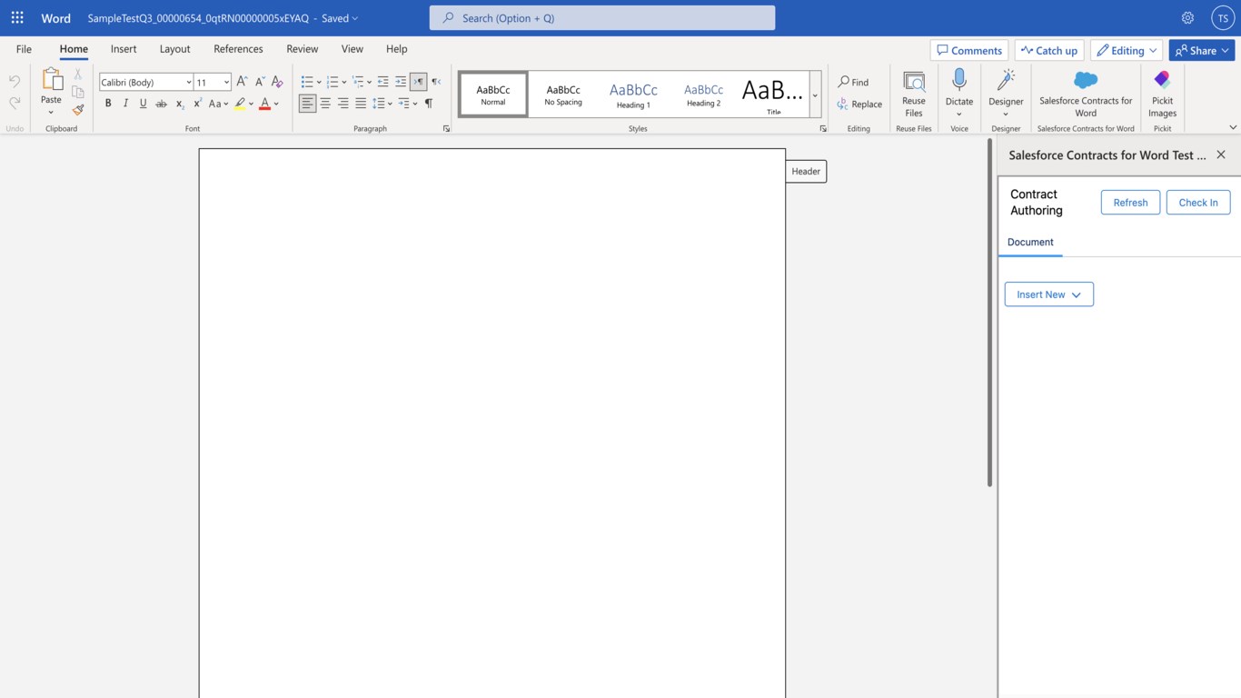Image resolution: width=1241 pixels, height=698 pixels.
Task: Toggle left paragraph alignment
Action: coord(308,104)
